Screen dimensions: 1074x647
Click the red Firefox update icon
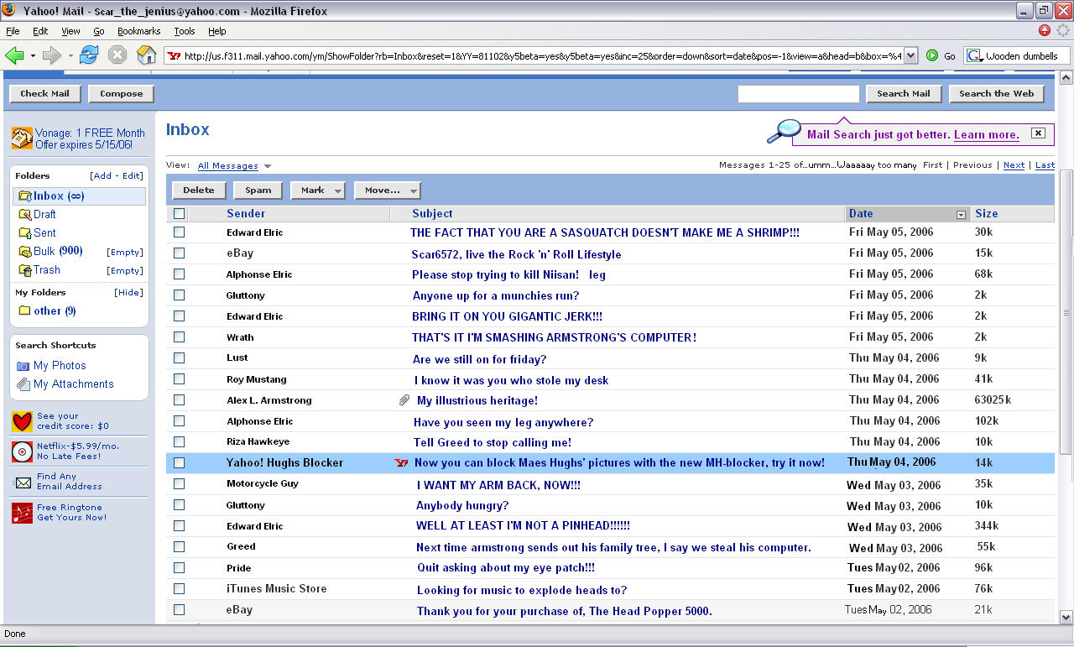click(x=1045, y=31)
